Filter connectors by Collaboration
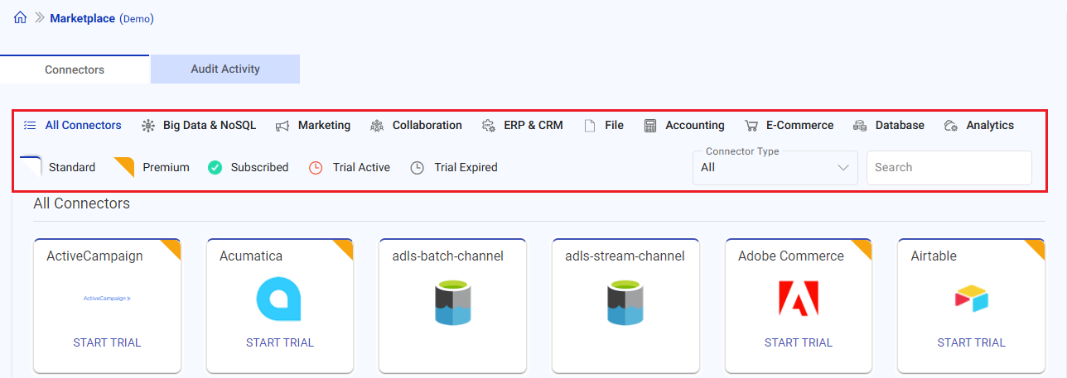Viewport: 1067px width, 378px height. 427,126
